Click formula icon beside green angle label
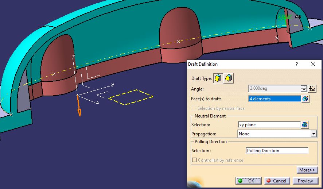 coord(298,17)
